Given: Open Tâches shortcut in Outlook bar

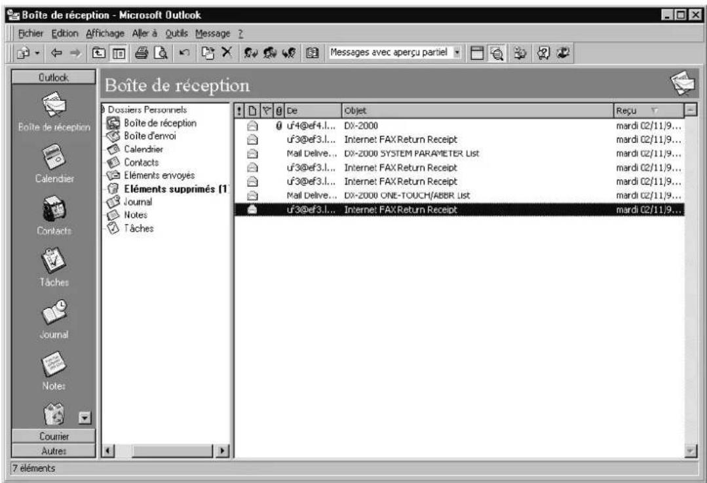Looking at the screenshot, I should [54, 267].
